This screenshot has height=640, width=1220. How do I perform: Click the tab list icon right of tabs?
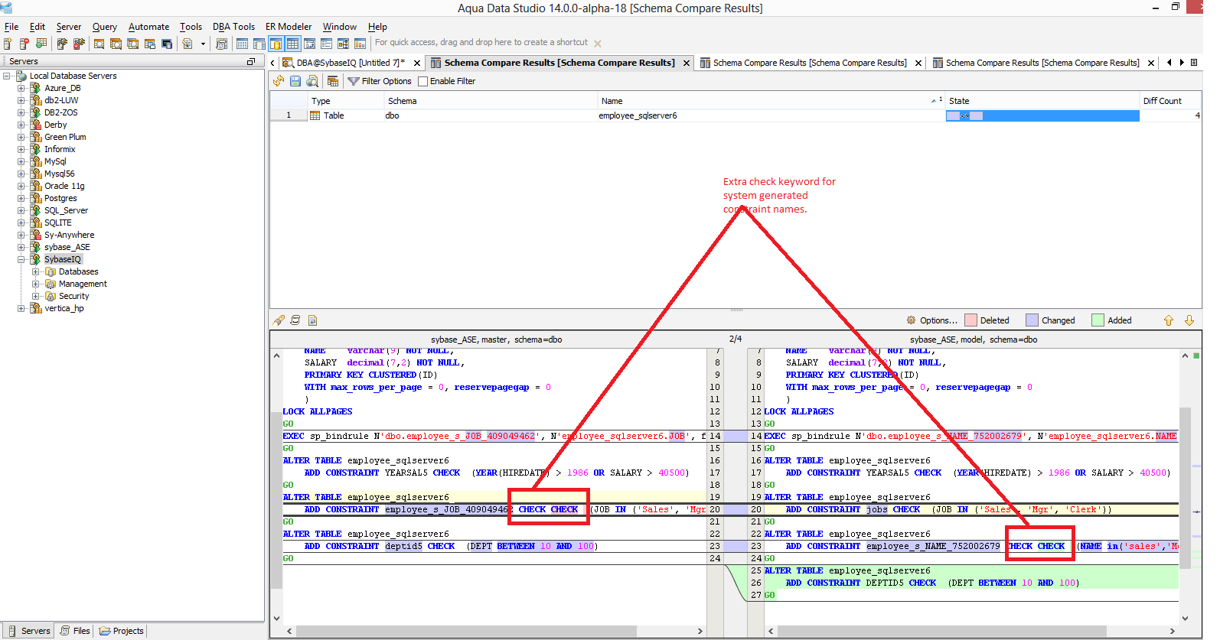tap(1194, 63)
